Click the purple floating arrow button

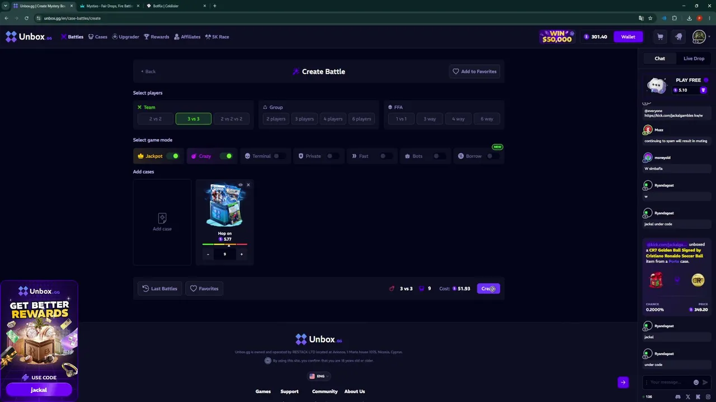[x=623, y=382]
